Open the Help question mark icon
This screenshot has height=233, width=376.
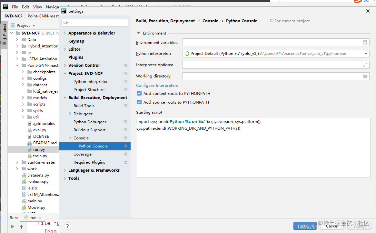(67, 226)
